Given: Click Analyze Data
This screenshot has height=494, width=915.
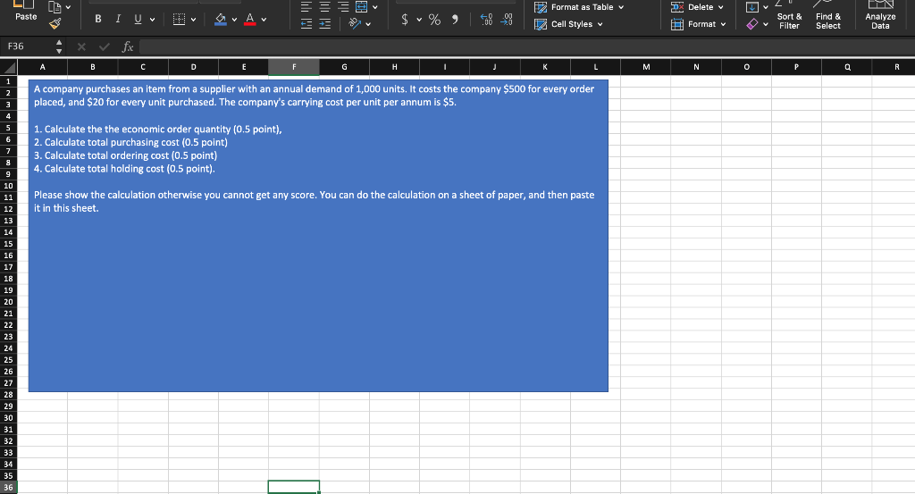Looking at the screenshot, I should click(x=880, y=16).
